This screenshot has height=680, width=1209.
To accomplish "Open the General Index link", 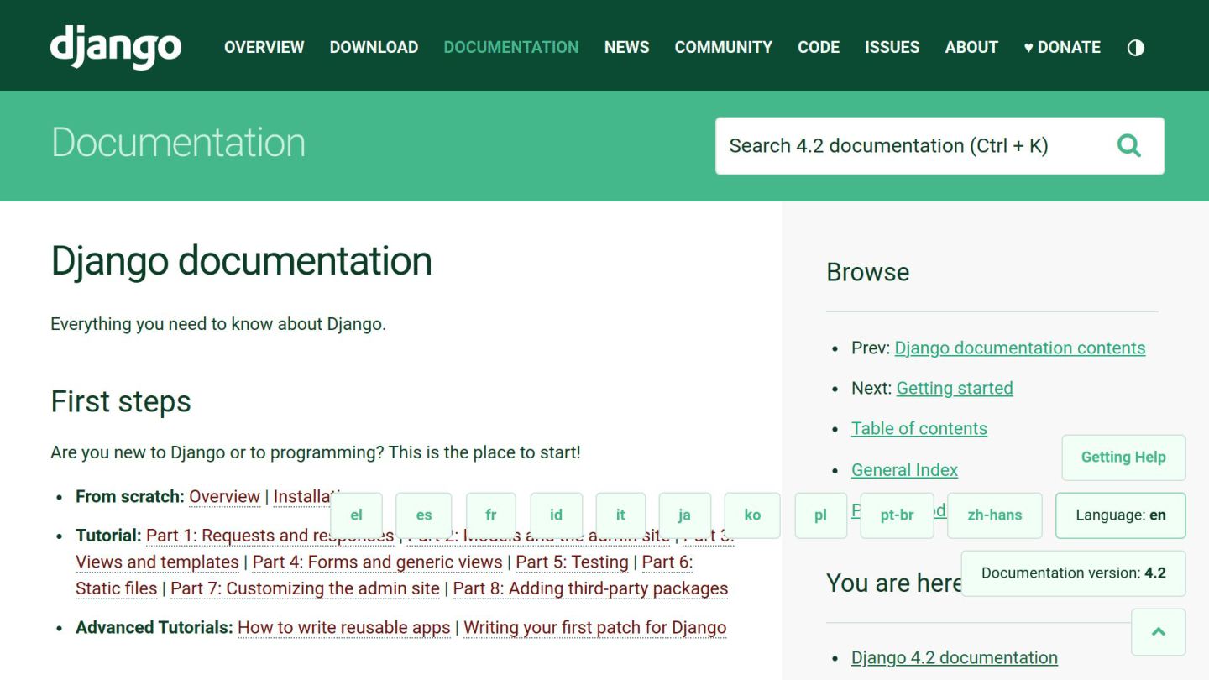I will 904,470.
